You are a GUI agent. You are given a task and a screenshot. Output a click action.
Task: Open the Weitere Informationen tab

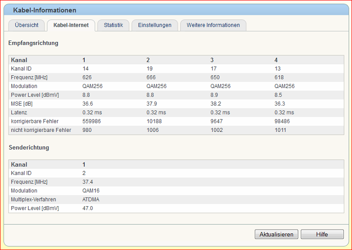213,25
